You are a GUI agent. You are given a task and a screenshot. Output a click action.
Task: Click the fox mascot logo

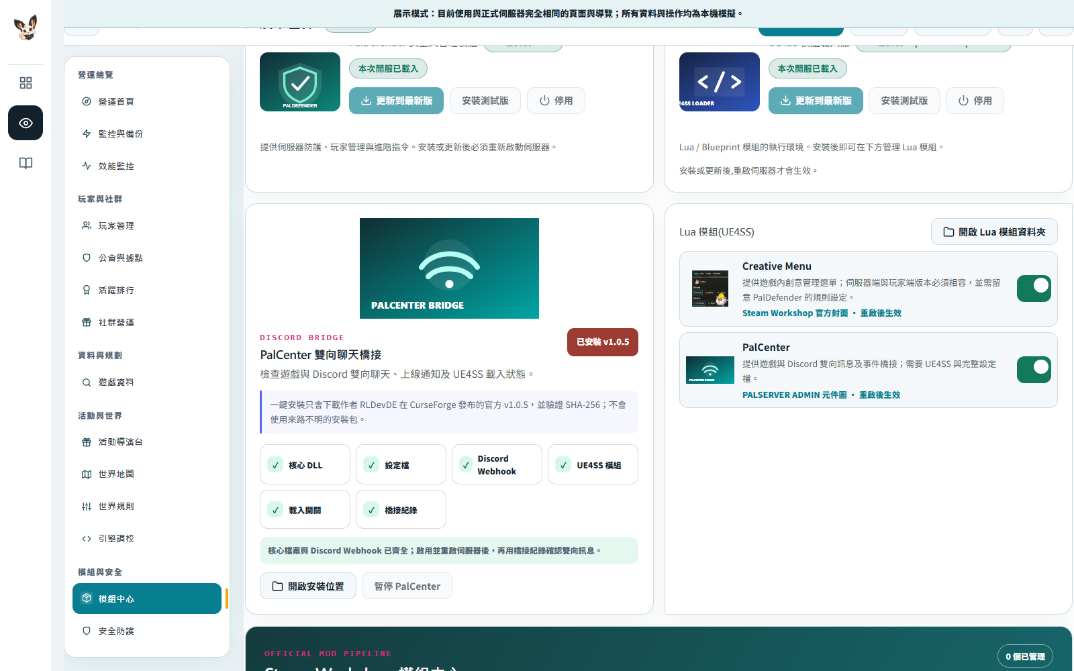[x=26, y=28]
